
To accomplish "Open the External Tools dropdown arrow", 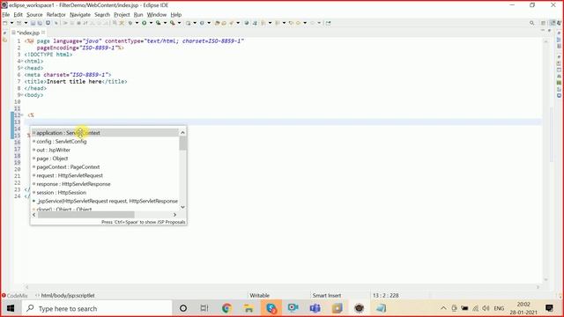I will pyautogui.click(x=179, y=23).
